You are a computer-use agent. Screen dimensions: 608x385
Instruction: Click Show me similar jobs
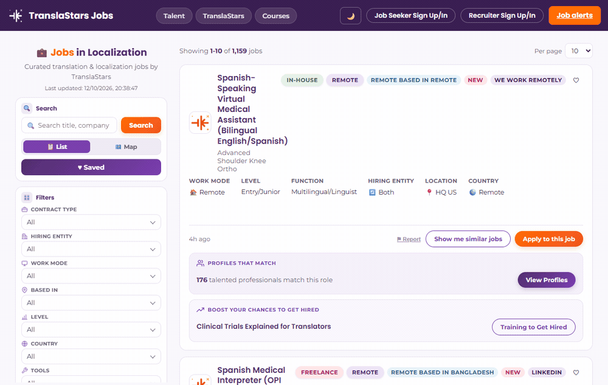click(x=468, y=239)
